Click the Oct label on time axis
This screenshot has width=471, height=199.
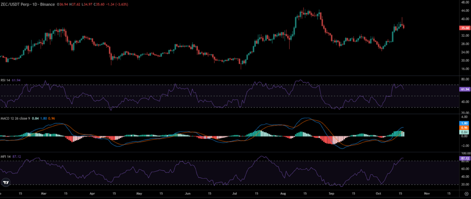coord(379,193)
